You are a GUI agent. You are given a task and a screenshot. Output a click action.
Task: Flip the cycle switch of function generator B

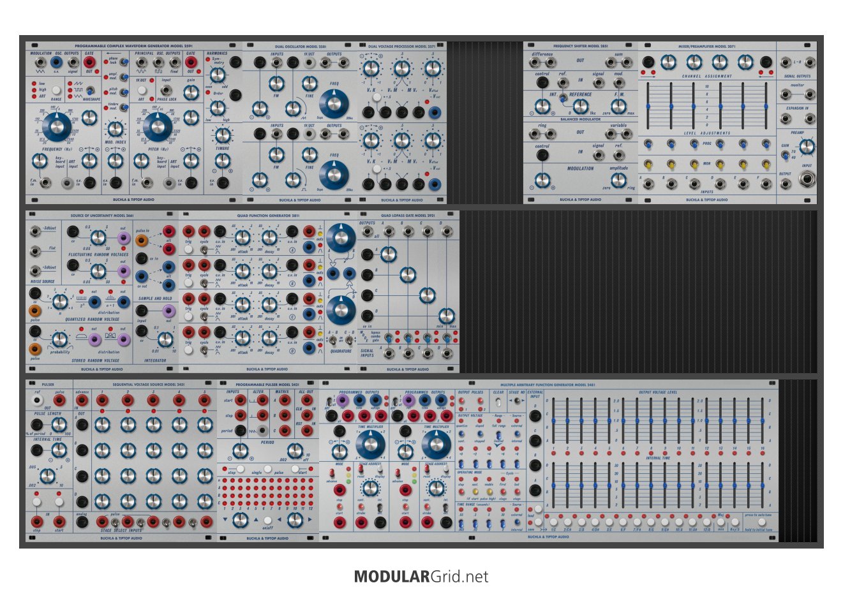(204, 283)
